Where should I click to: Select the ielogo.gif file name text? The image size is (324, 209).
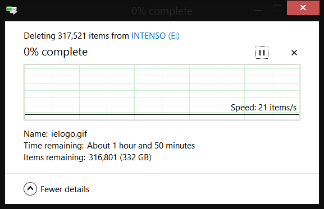[69, 134]
